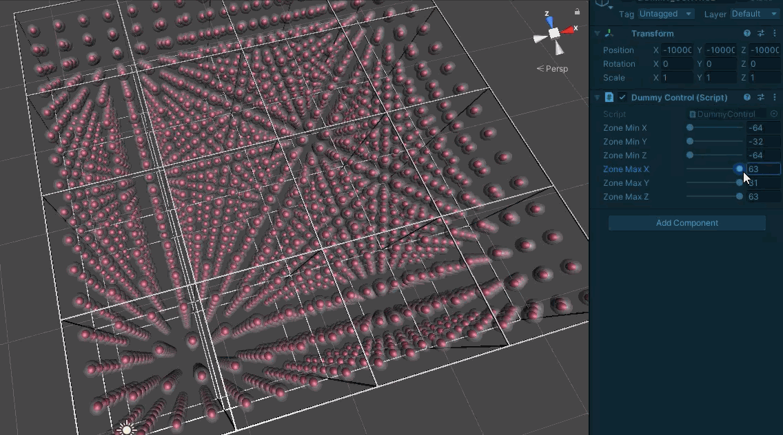Click the Transform component axes icon
This screenshot has height=435, width=783.
[609, 34]
